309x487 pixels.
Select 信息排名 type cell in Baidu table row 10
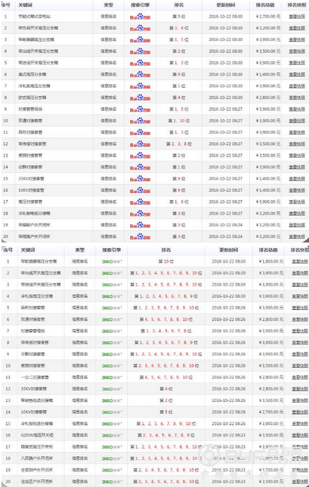point(109,121)
